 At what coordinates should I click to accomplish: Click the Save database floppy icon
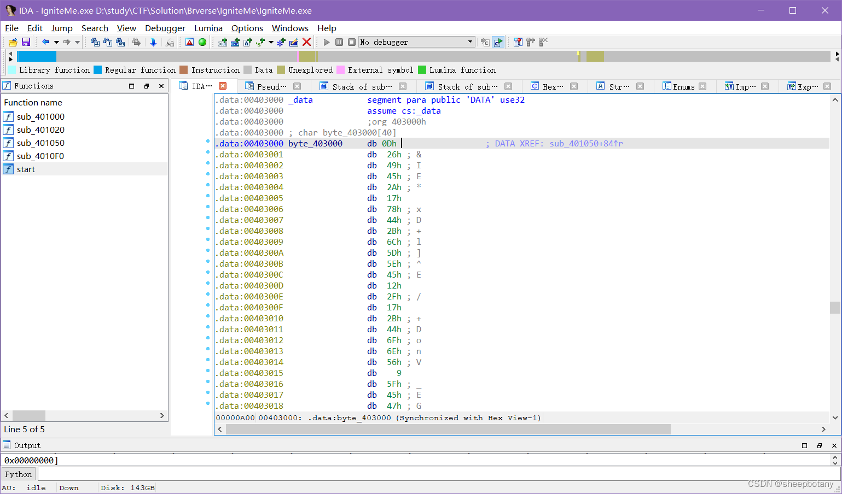click(x=26, y=42)
